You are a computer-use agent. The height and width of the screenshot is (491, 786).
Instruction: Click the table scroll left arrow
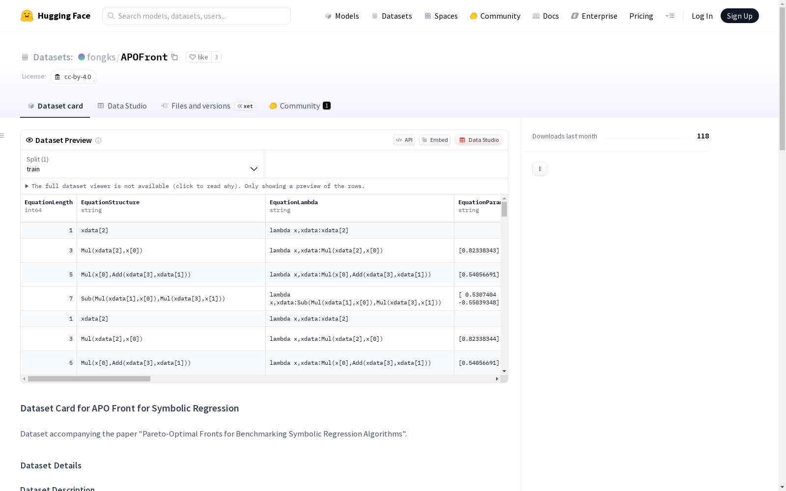(24, 379)
